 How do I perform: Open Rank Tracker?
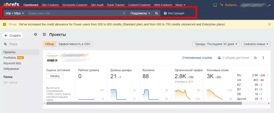(116, 5)
